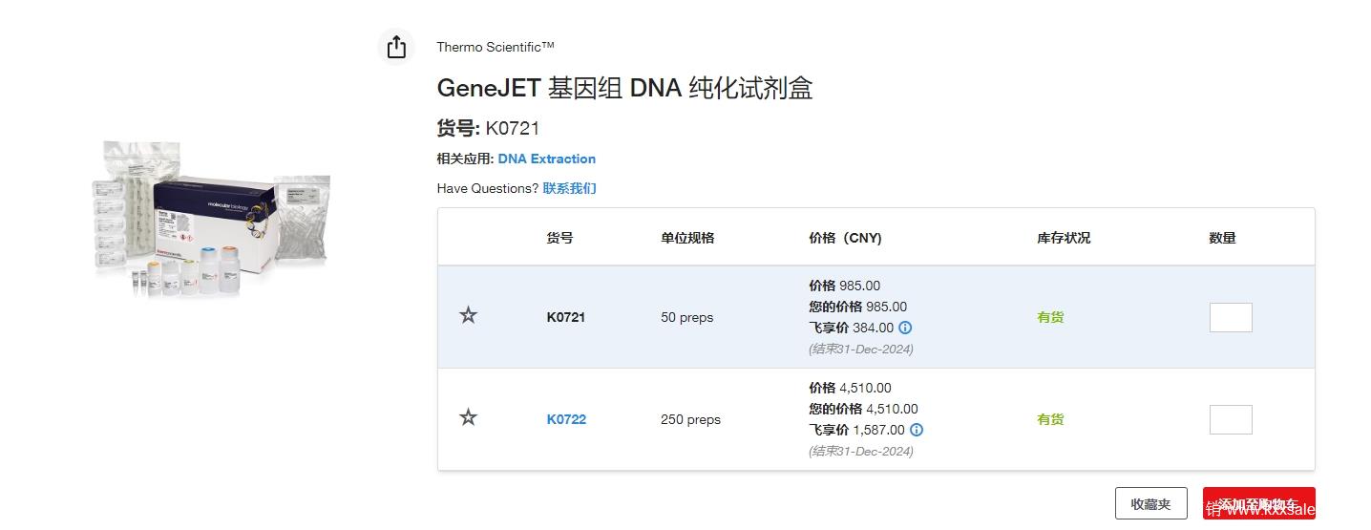The height and width of the screenshot is (530, 1371).
Task: Click the 货号 column header
Action: pyautogui.click(x=559, y=238)
